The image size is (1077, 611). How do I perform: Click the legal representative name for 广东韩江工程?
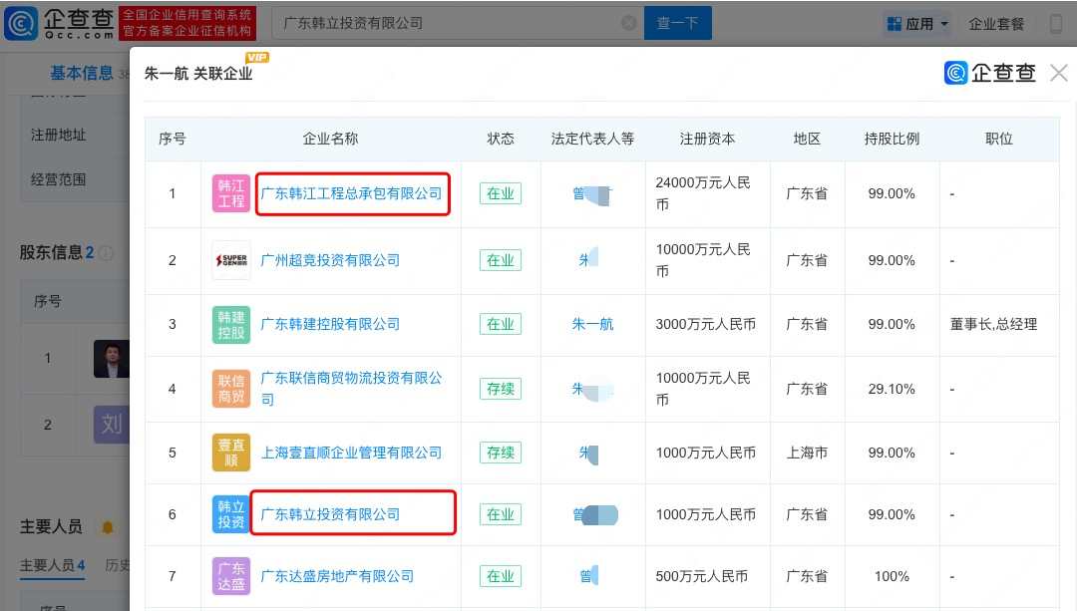coord(592,195)
